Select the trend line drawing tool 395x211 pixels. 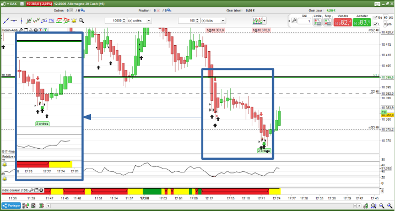[6, 20]
